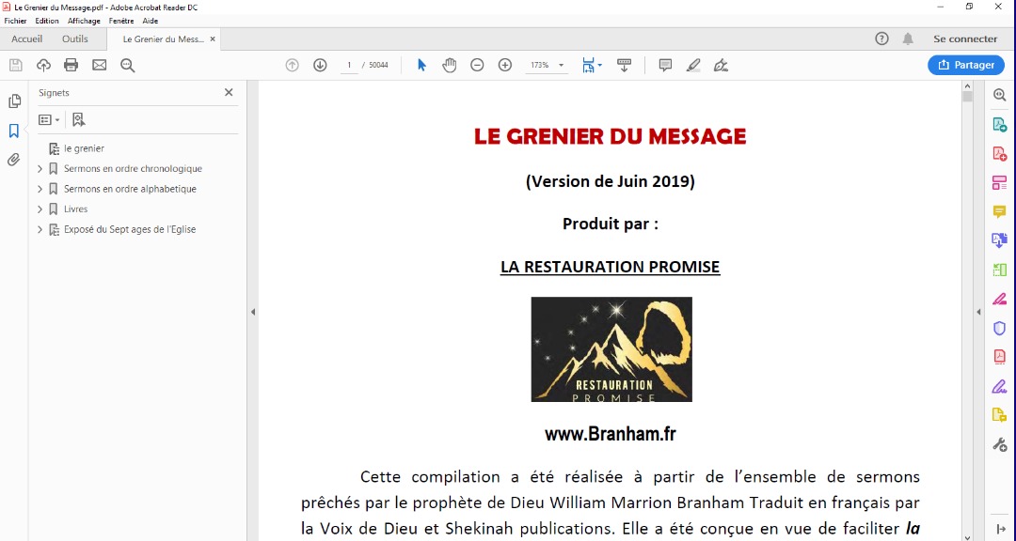Click the add new bookmark icon

pos(79,119)
